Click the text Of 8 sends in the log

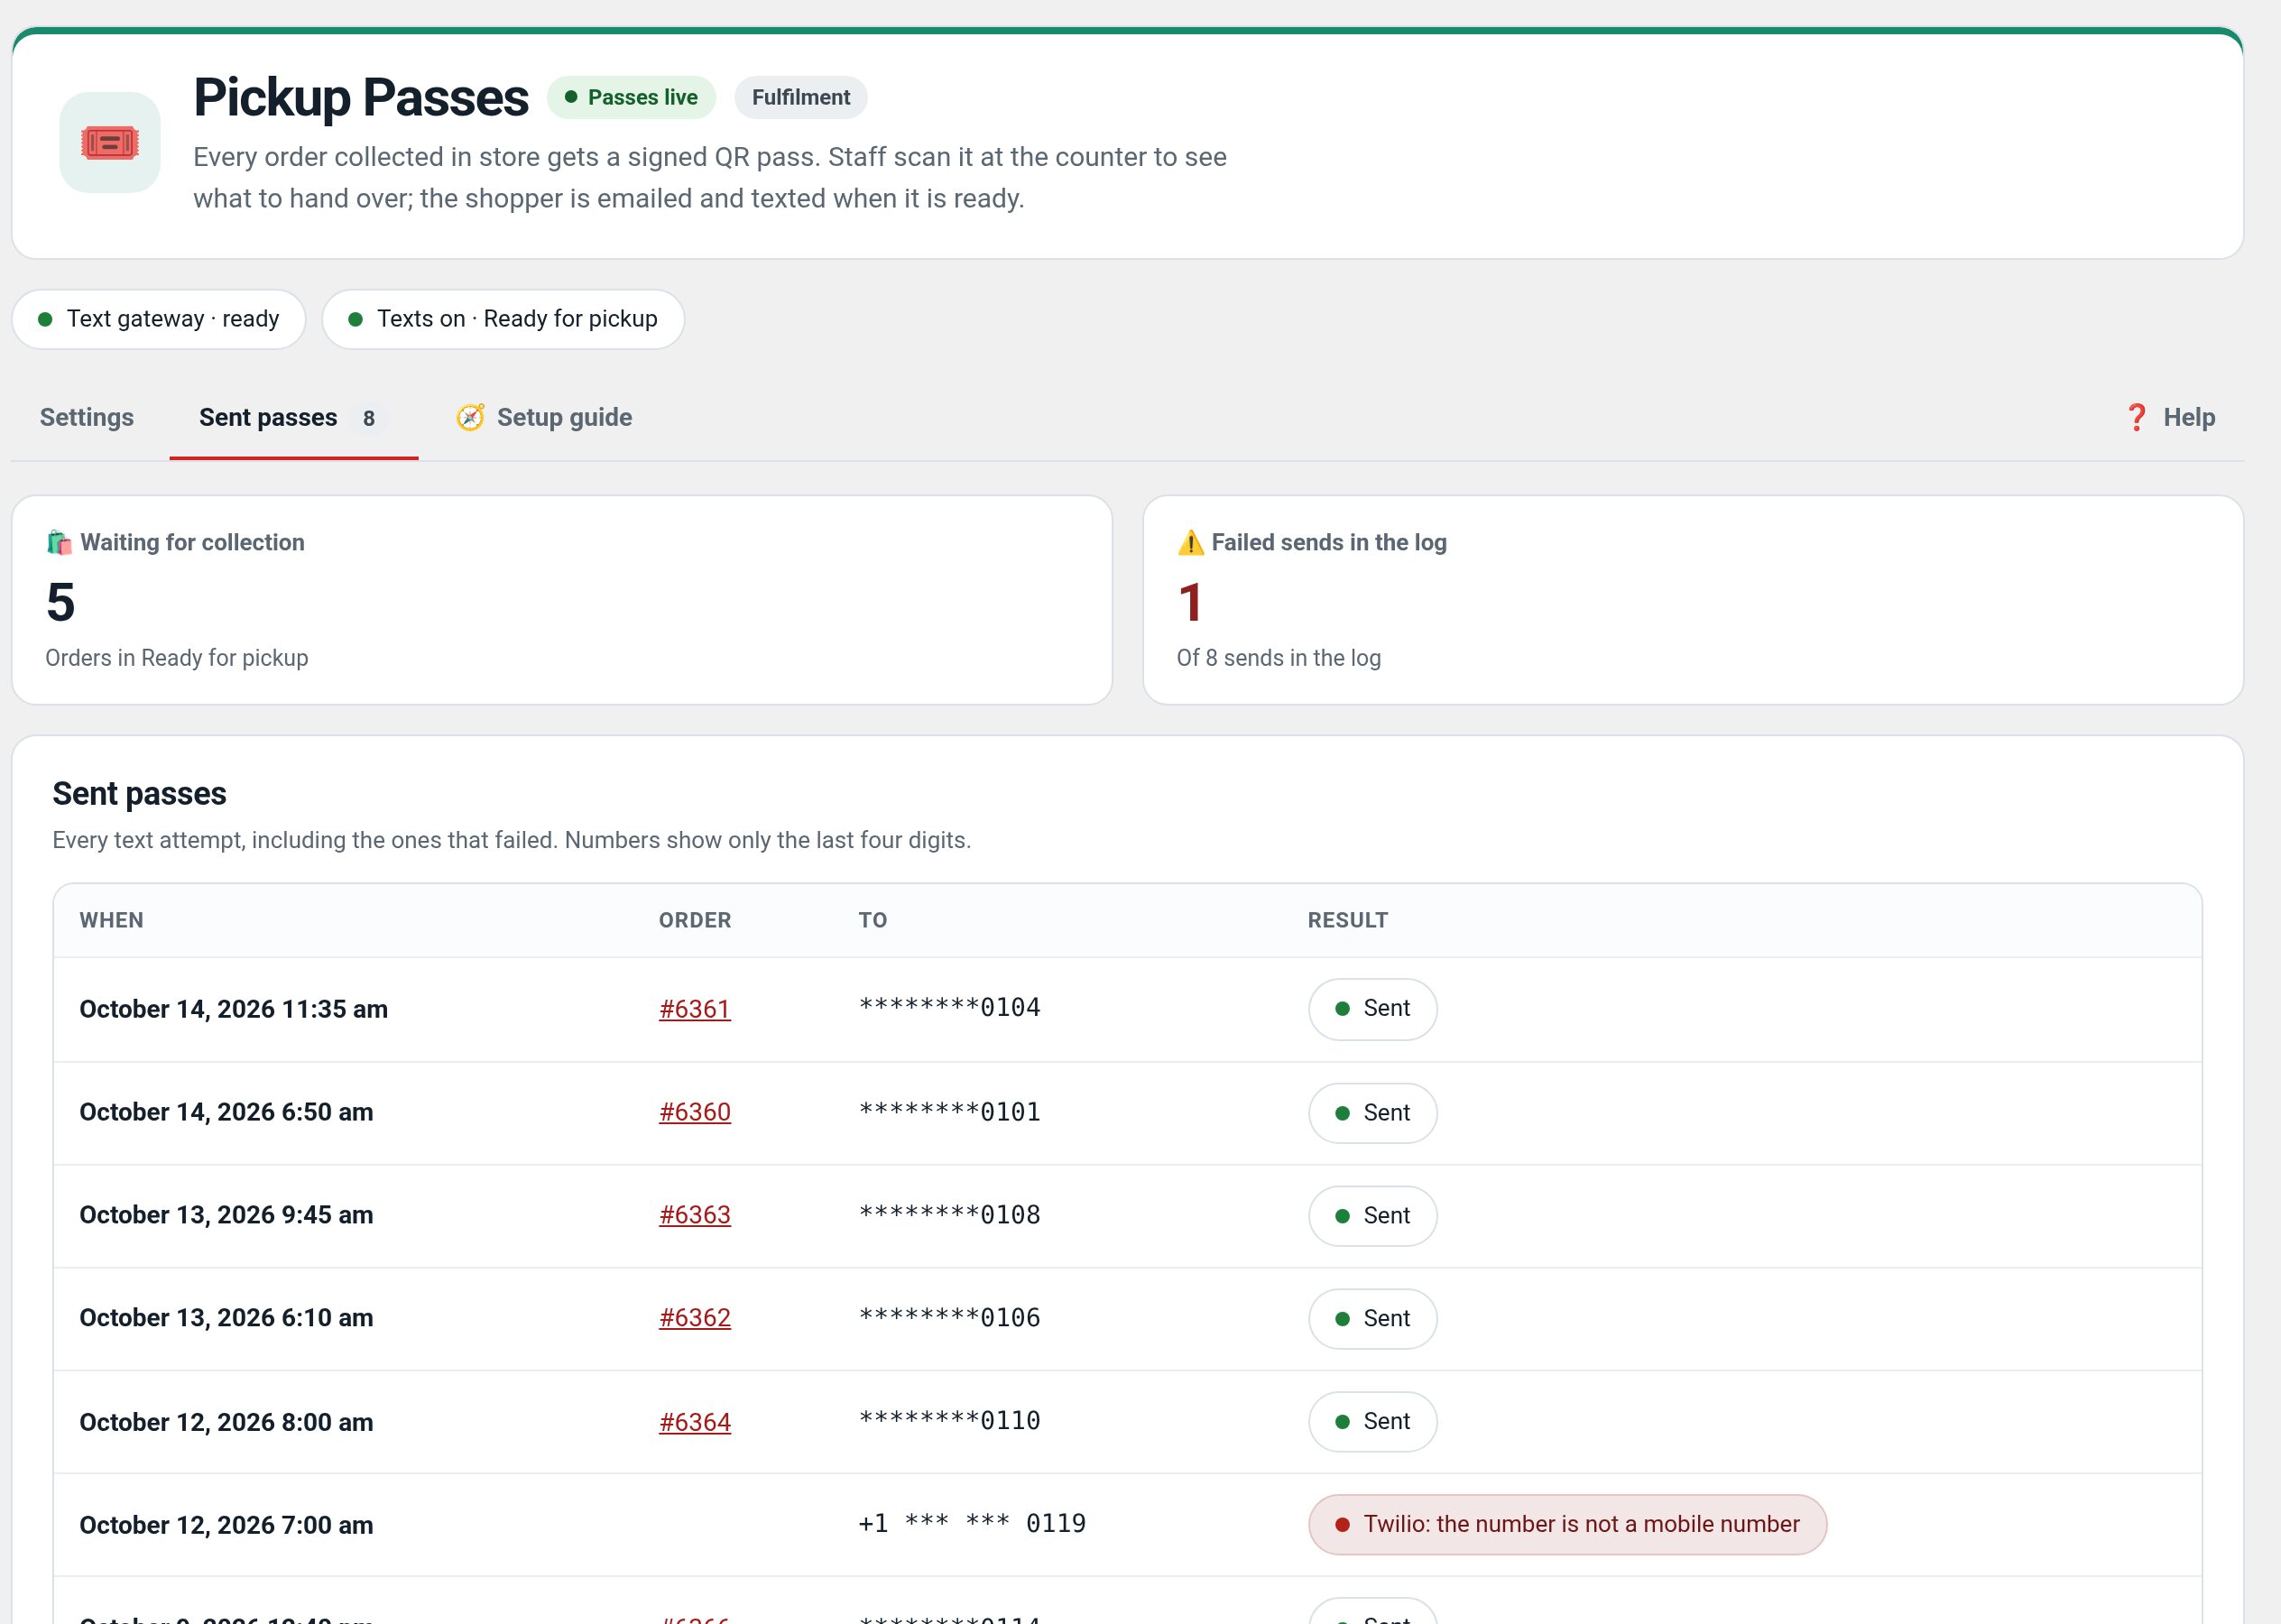1279,658
